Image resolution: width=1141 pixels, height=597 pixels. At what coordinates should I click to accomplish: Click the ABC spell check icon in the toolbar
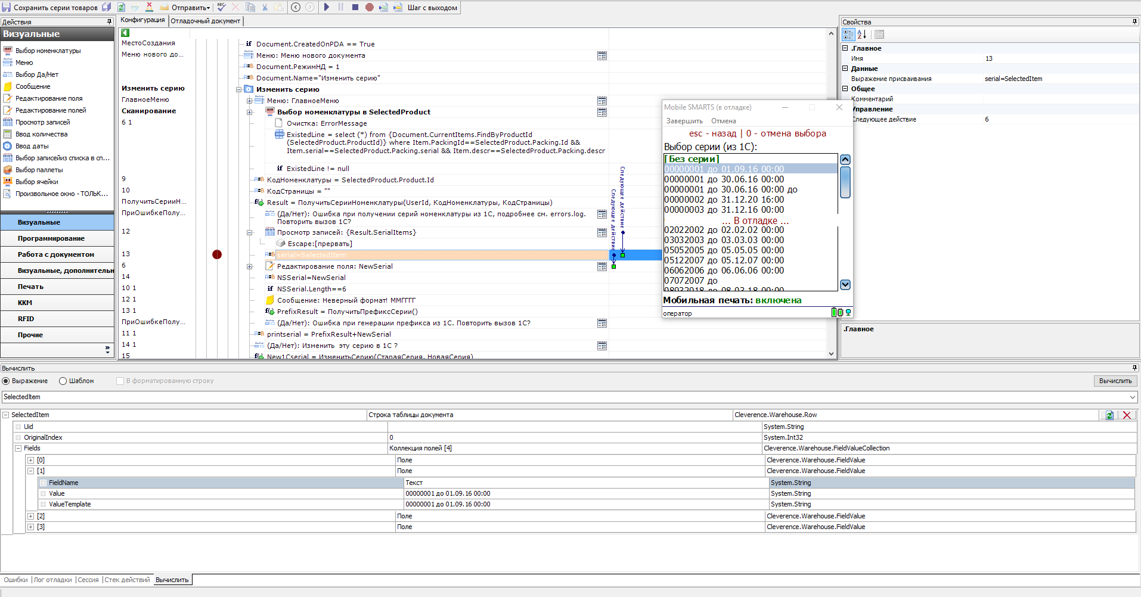(222, 7)
